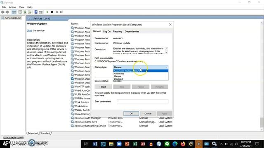
Task: Click the services list scrollbar down arrow
Action: 262,129
